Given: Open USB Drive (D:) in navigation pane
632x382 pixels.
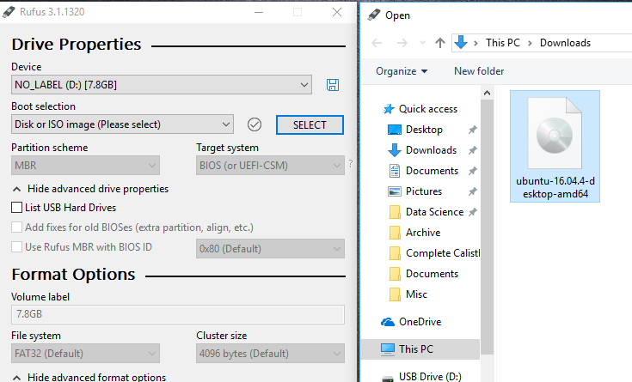Looking at the screenshot, I should [x=430, y=376].
